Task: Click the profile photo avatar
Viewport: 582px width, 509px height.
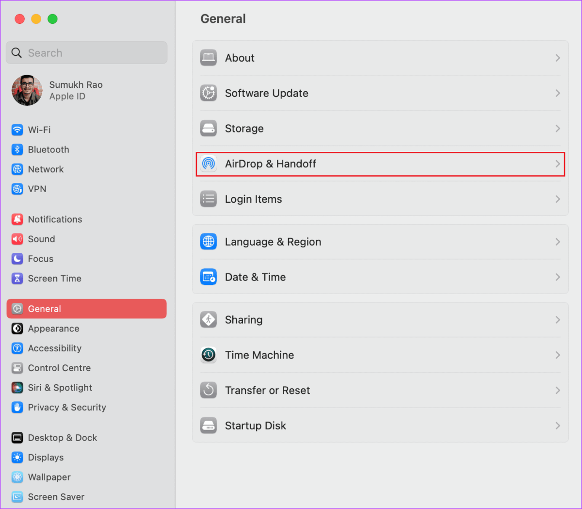Action: tap(27, 90)
